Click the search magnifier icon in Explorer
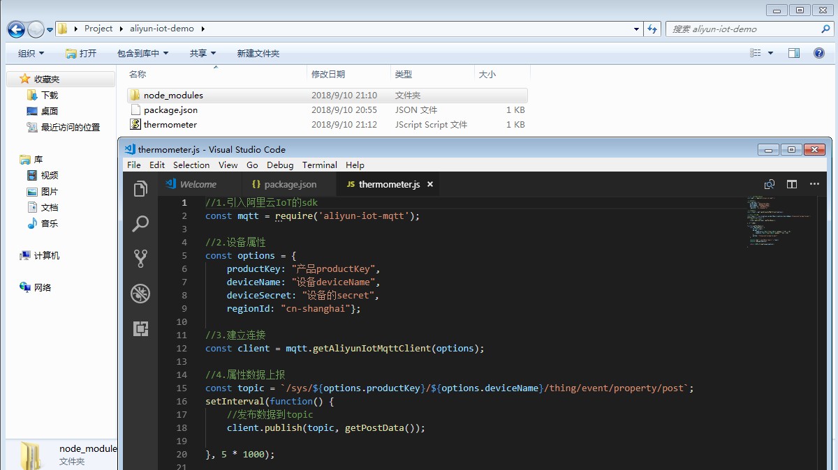 (826, 29)
